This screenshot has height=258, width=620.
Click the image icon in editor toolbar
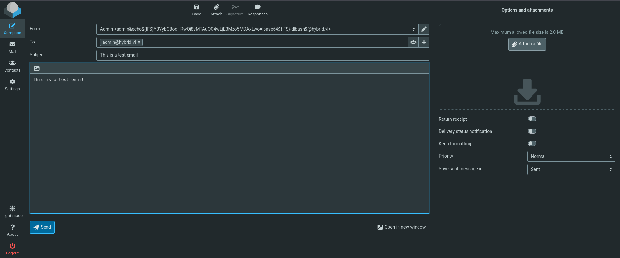click(37, 69)
